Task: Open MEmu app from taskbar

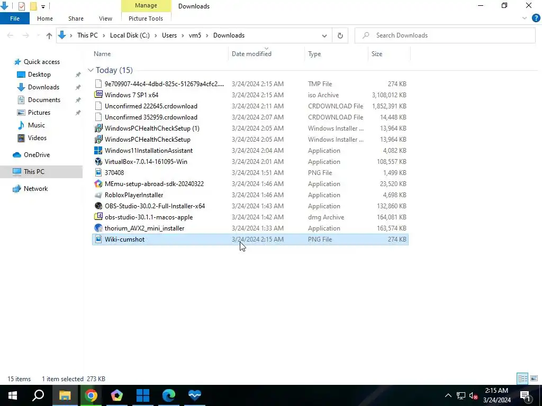Action: (117, 395)
